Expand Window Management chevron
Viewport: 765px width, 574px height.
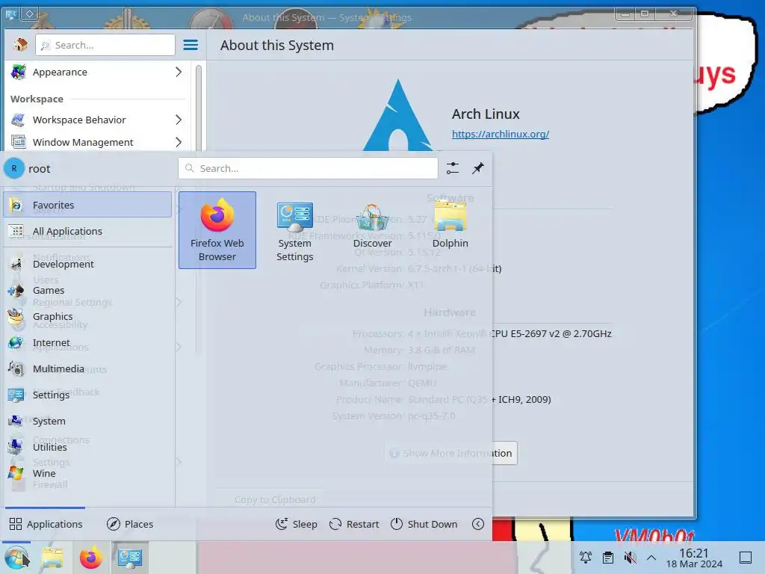[x=179, y=142]
